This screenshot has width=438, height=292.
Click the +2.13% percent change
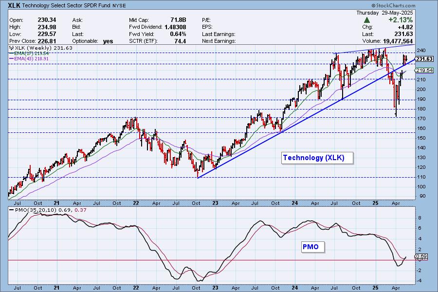(401, 20)
